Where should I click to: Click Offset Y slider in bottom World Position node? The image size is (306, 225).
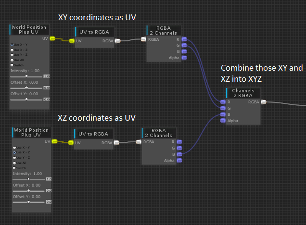pyautogui.click(x=29, y=202)
